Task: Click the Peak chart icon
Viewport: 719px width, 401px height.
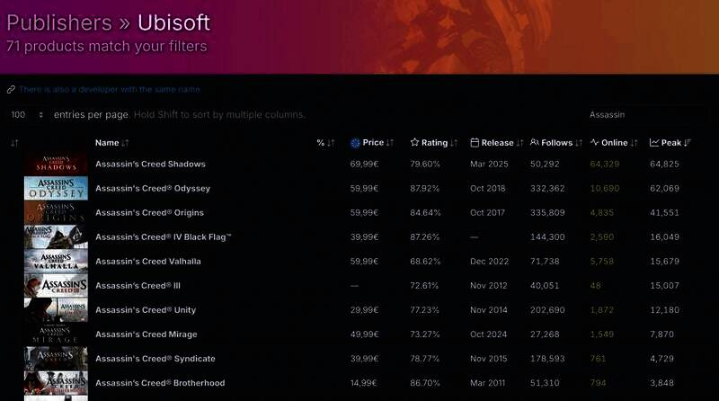Action: pyautogui.click(x=654, y=143)
